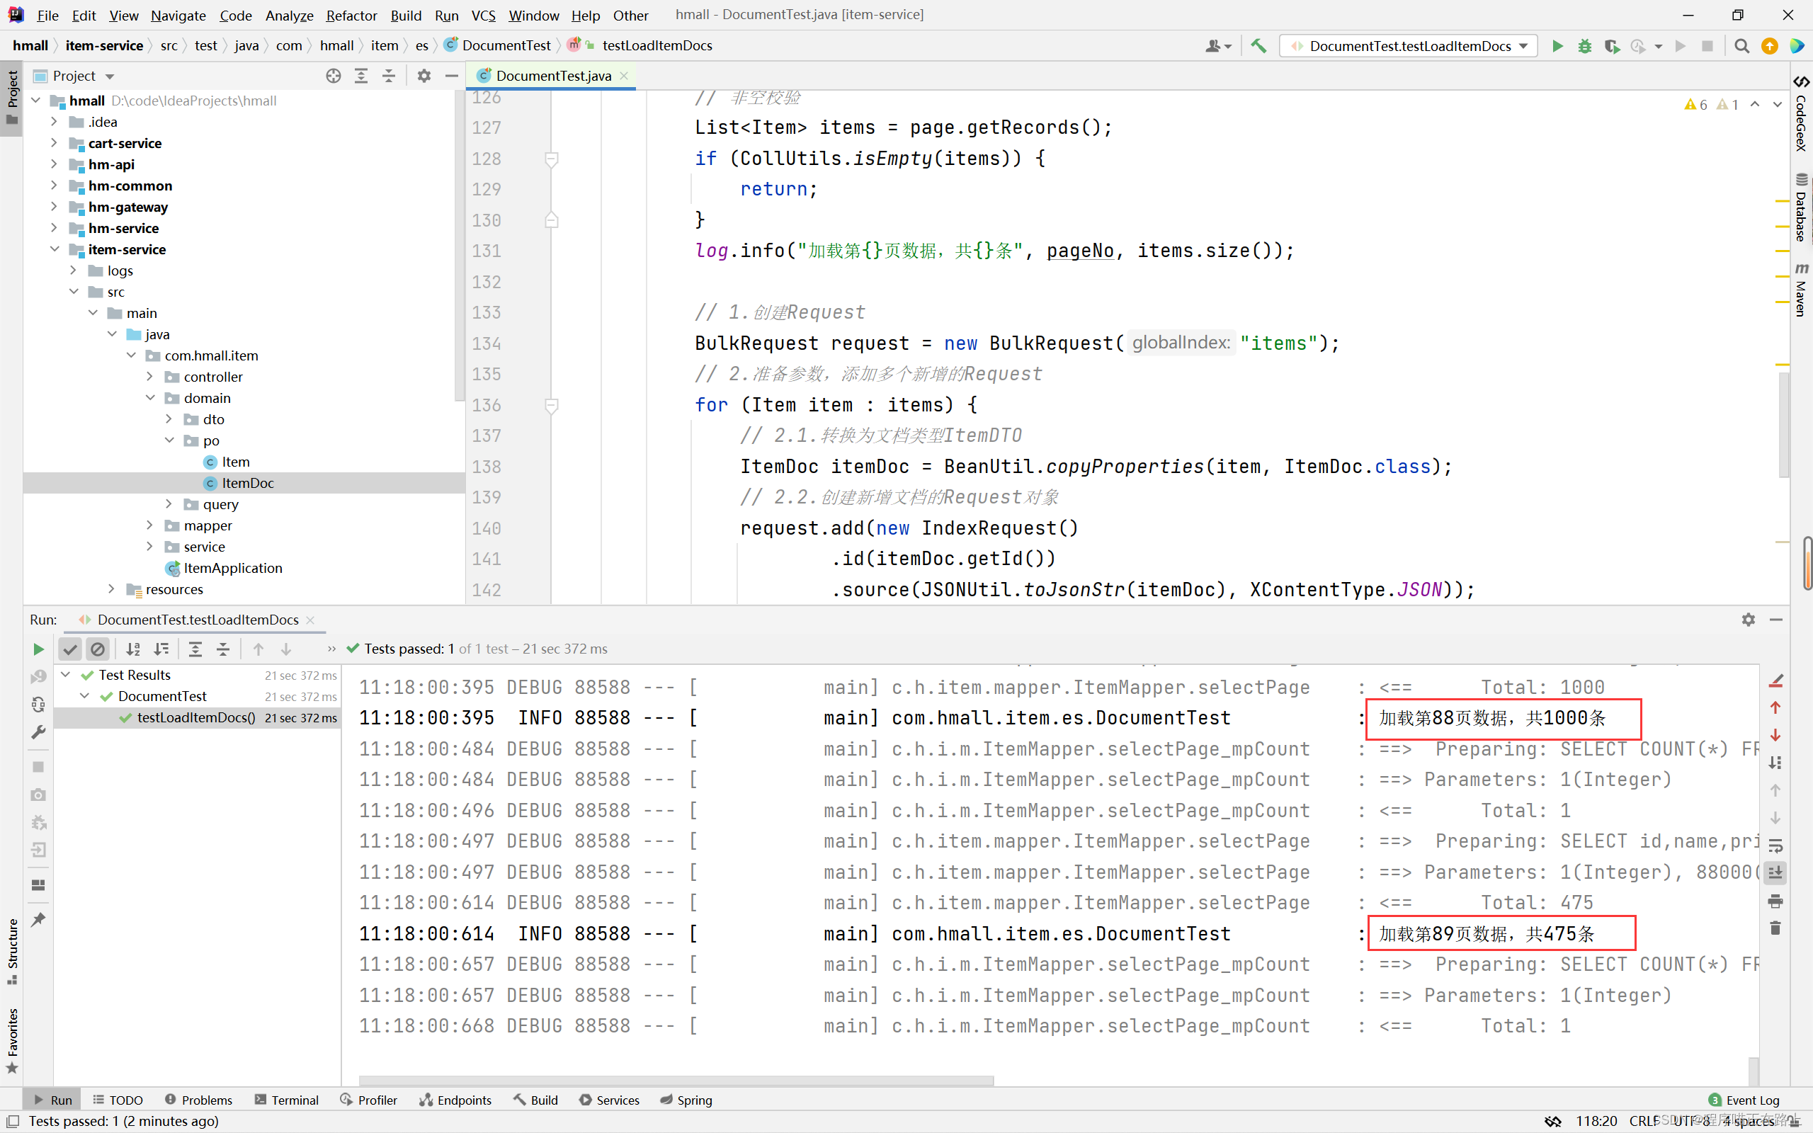Toggle the Show Passed tests checkmark button
1813x1133 pixels.
[x=70, y=649]
